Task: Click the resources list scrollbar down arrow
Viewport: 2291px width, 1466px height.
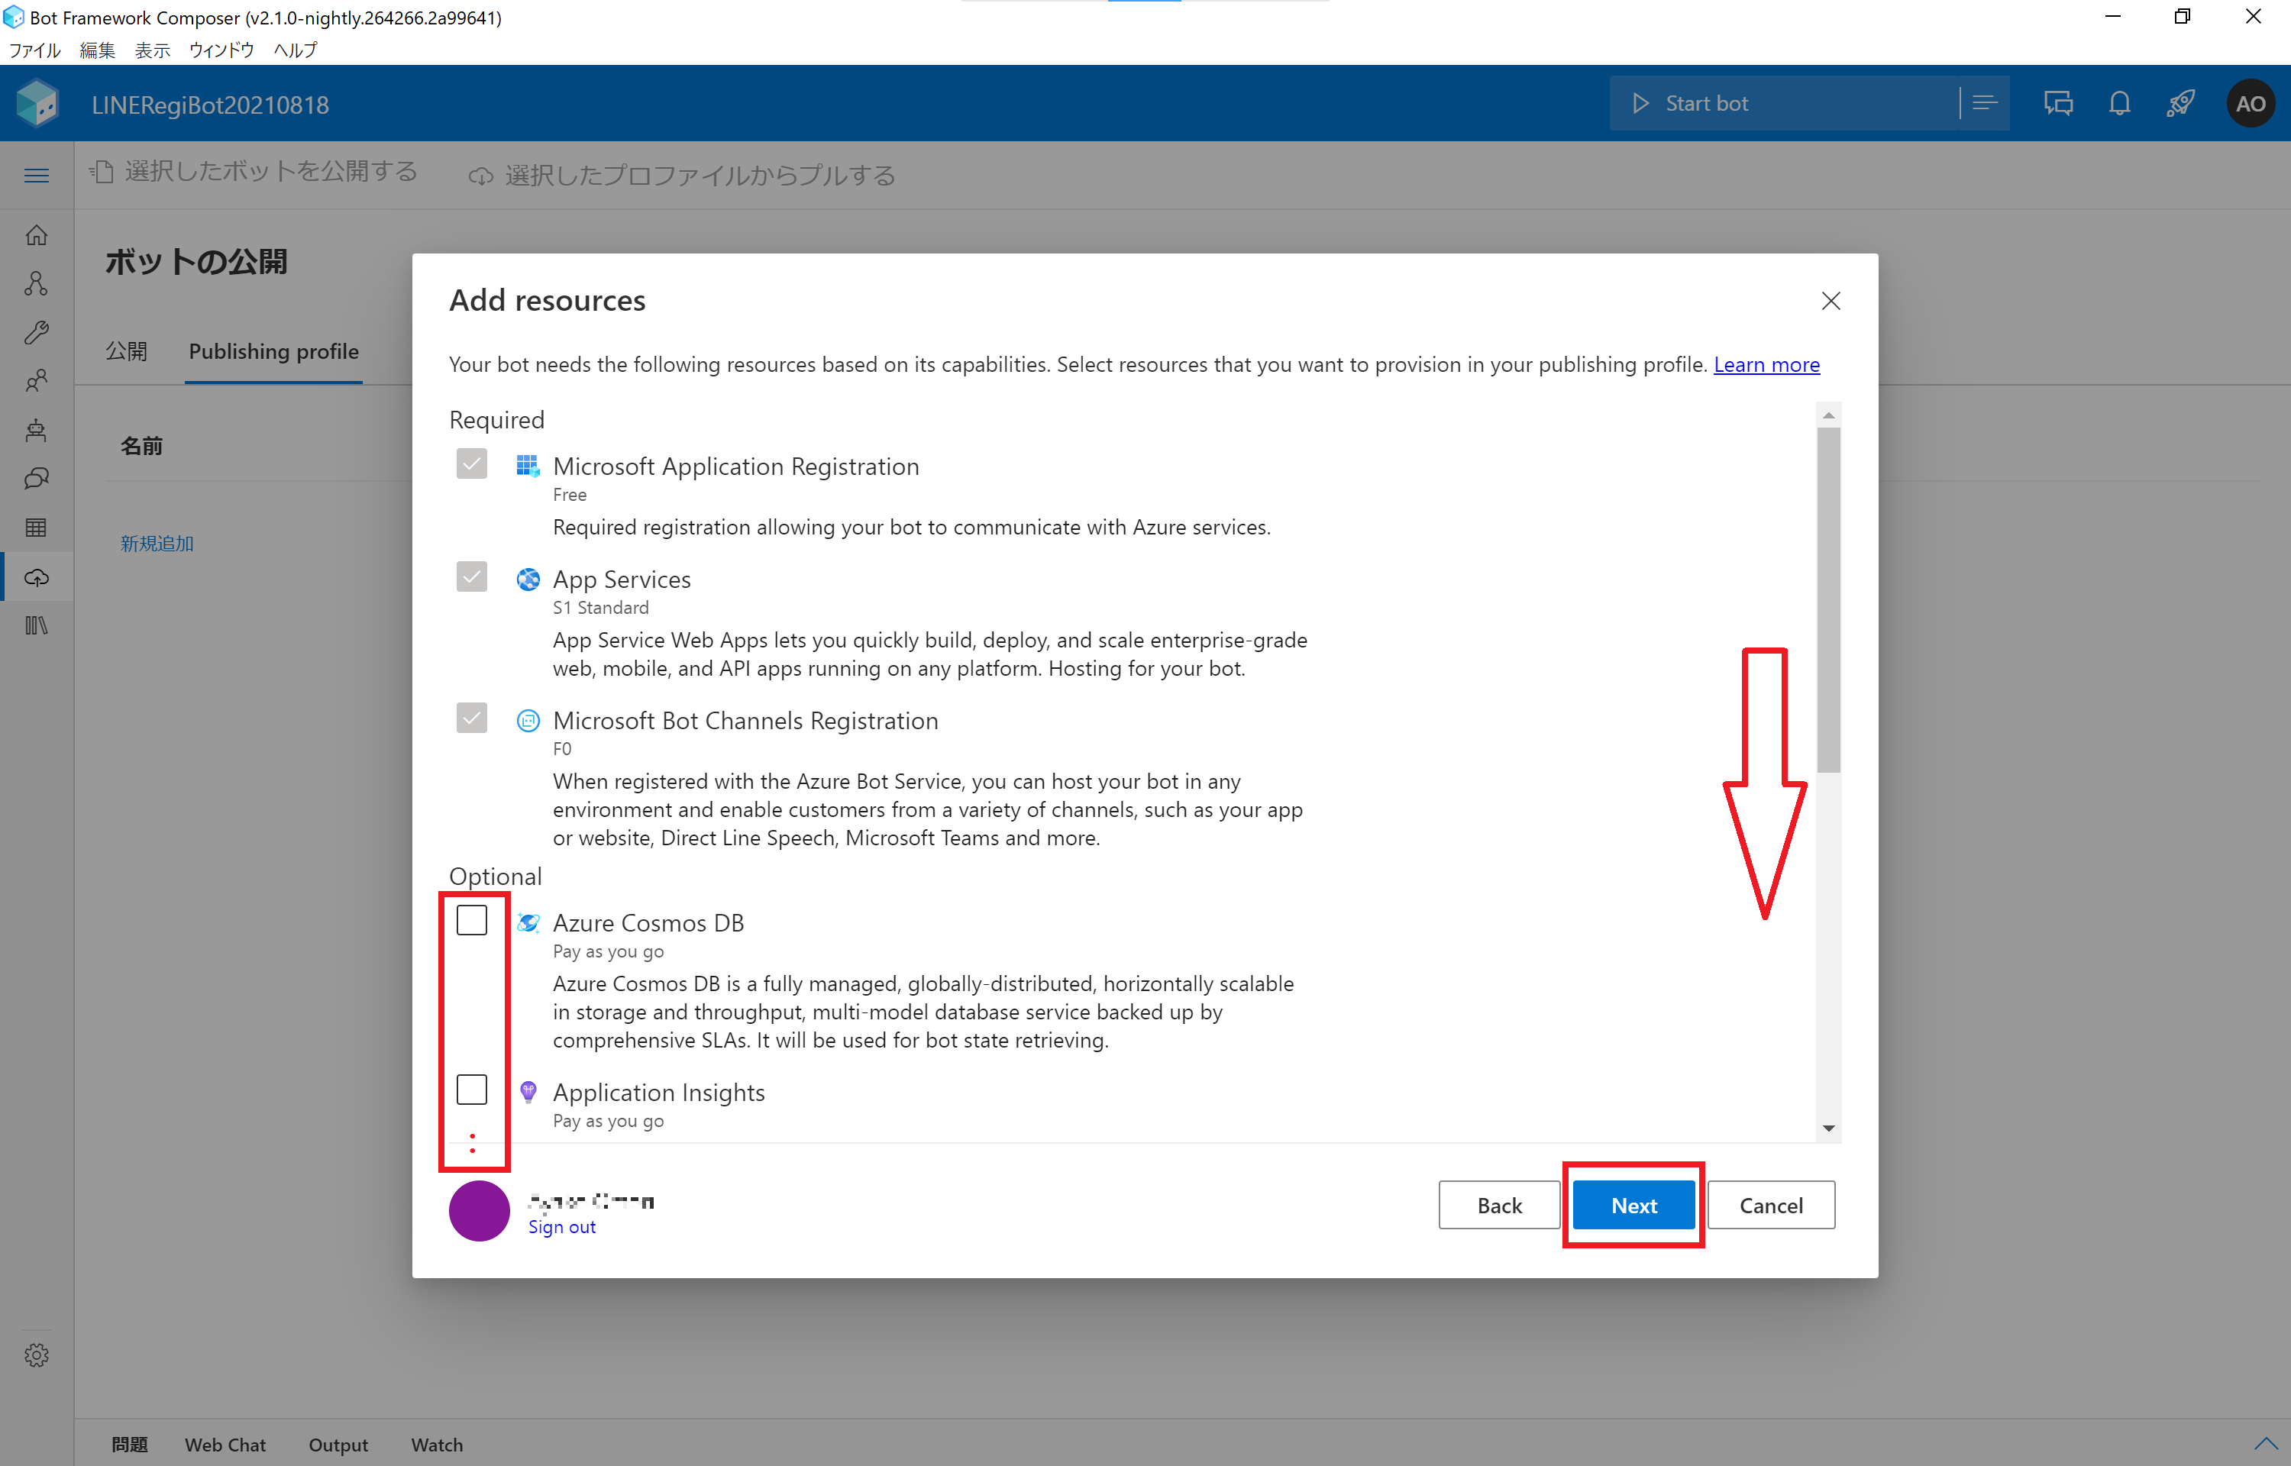Action: tap(1827, 1129)
